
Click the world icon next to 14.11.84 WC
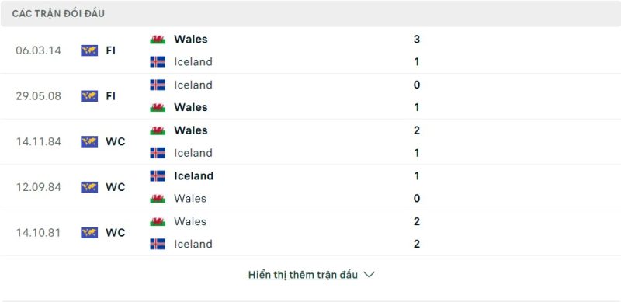pos(89,141)
